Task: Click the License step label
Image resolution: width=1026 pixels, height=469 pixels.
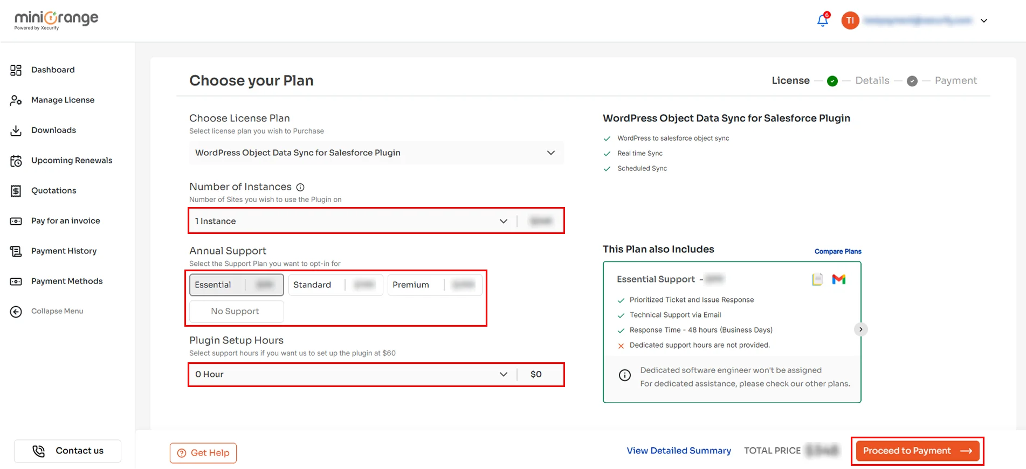Action: point(790,80)
